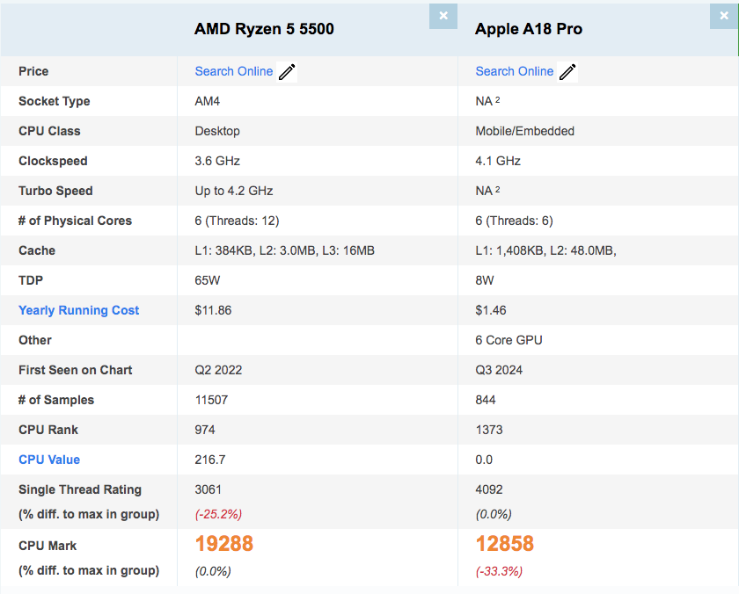Click the First Seen on Chart row label
The image size is (739, 594).
click(x=76, y=371)
